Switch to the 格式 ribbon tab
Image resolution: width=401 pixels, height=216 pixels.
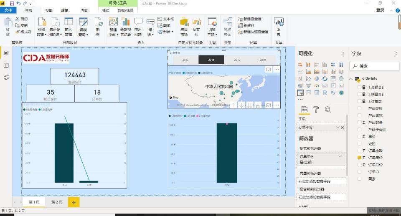coord(106,10)
